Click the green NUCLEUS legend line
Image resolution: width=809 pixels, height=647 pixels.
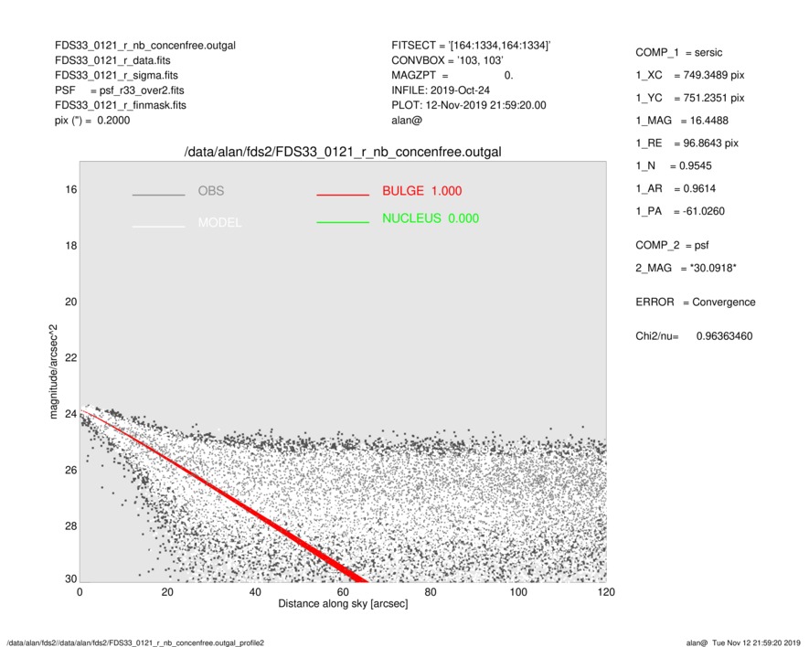343,222
